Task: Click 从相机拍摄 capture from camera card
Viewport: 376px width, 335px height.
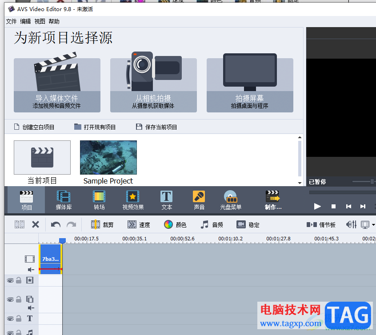Action: pos(153,85)
